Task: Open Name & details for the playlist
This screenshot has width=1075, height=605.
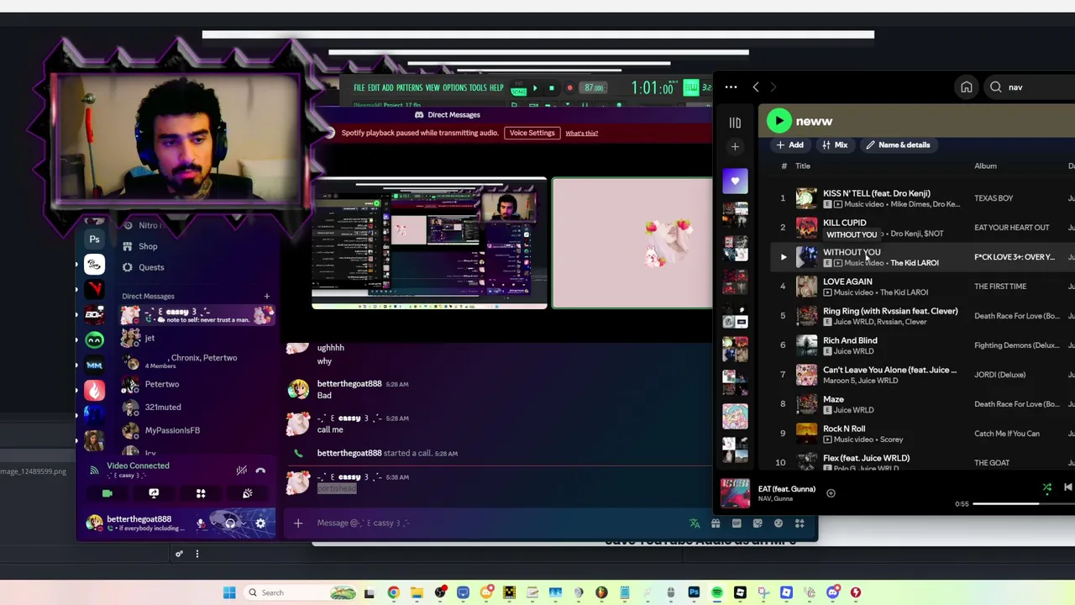Action: [898, 145]
